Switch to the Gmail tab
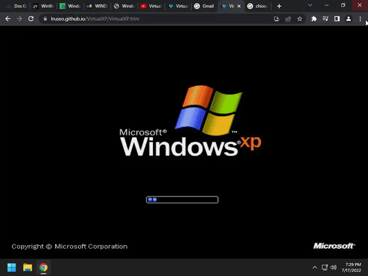The width and height of the screenshot is (368, 276). [x=204, y=6]
